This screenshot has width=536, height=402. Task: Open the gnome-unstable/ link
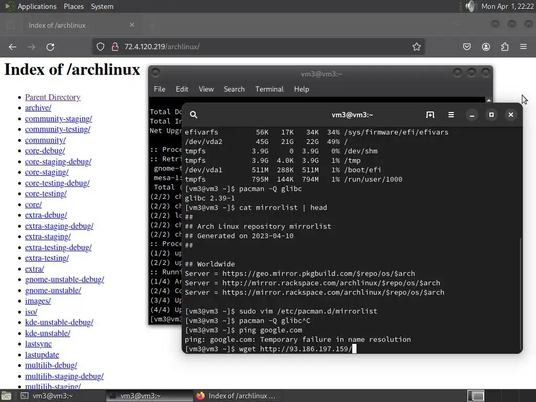[x=53, y=291]
